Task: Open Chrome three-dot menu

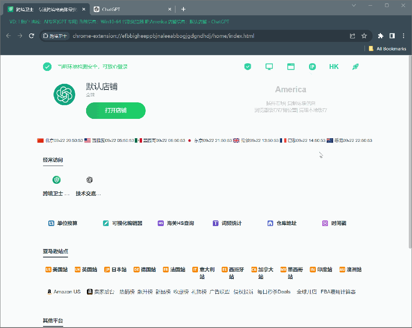Action: [x=404, y=36]
